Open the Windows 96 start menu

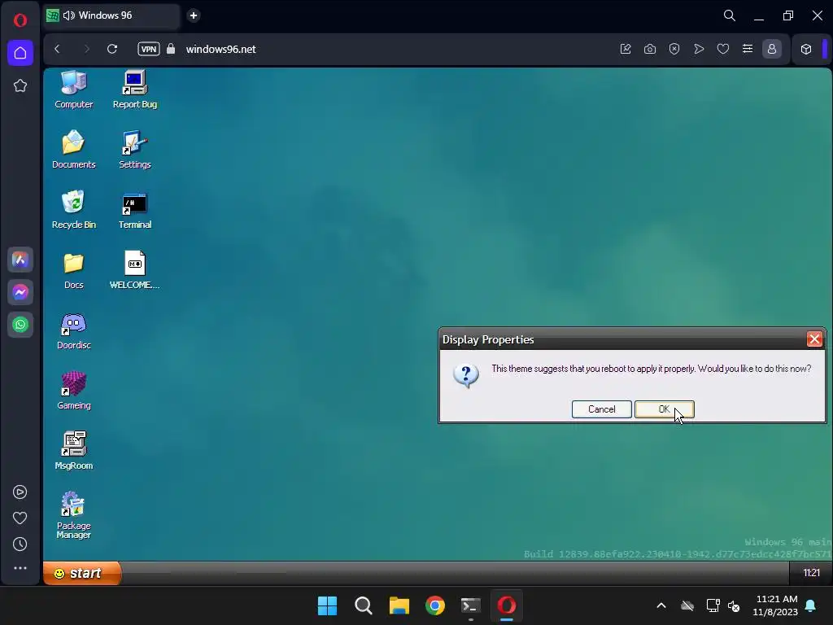point(82,573)
